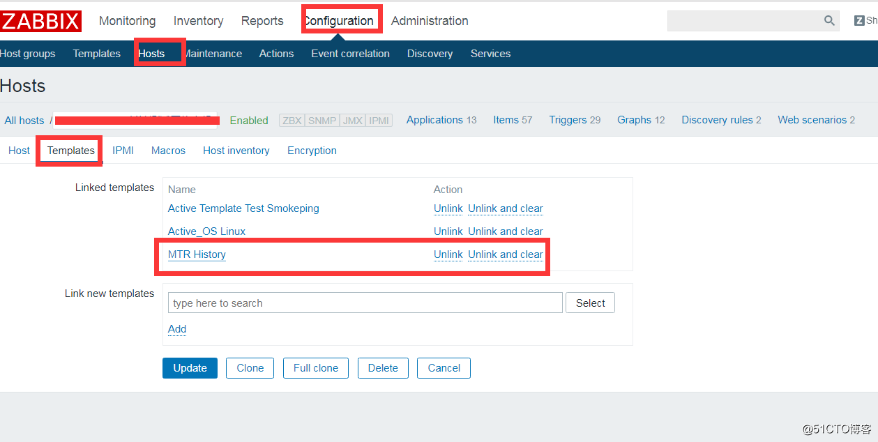Screen dimensions: 878x442
Task: Focus the 'type here to search' template field
Action: pyautogui.click(x=365, y=303)
